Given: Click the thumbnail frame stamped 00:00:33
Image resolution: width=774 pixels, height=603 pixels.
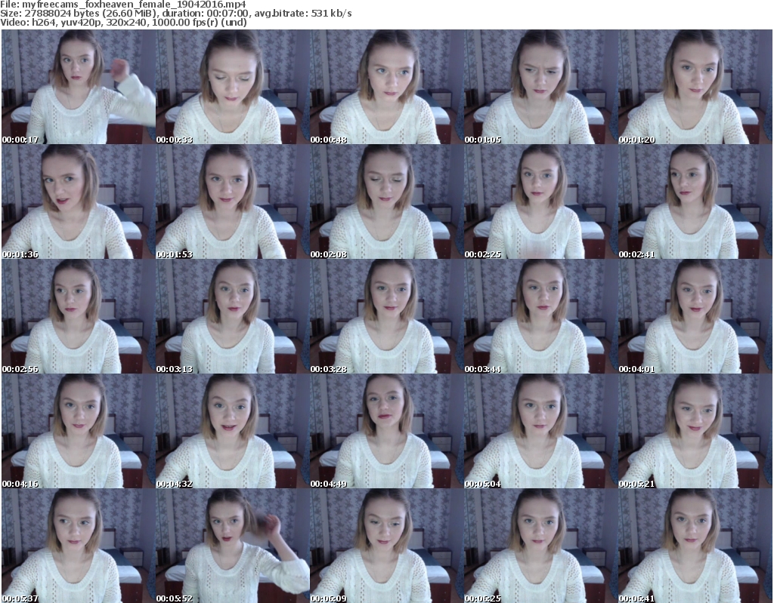Looking at the screenshot, I should tap(233, 87).
